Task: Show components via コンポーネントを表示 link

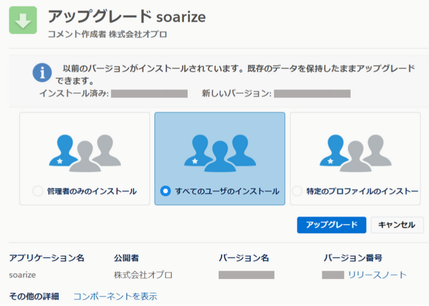Action: tap(115, 296)
